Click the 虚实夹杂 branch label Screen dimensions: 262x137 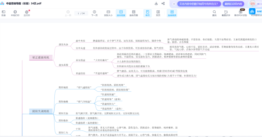pyautogui.click(x=63, y=44)
